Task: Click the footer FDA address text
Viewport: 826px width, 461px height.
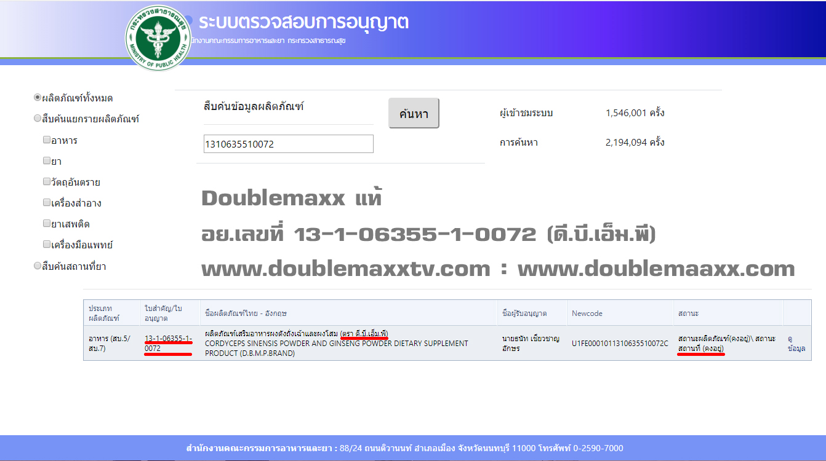Action: click(404, 448)
